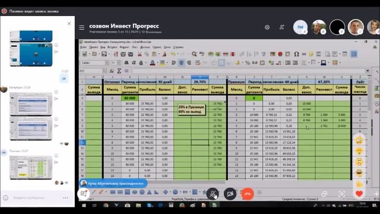380x214 pixels.
Task: Select the black circle participant avatar
Action: tap(337, 27)
